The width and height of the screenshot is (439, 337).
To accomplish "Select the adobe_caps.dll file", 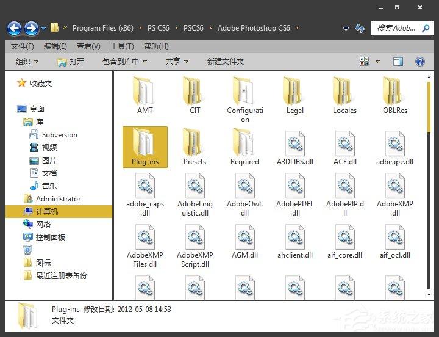I will coord(145,195).
